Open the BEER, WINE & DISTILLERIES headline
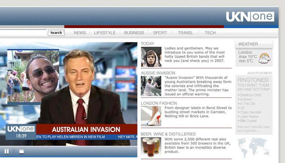285x163 pixels. pyautogui.click(x=168, y=134)
